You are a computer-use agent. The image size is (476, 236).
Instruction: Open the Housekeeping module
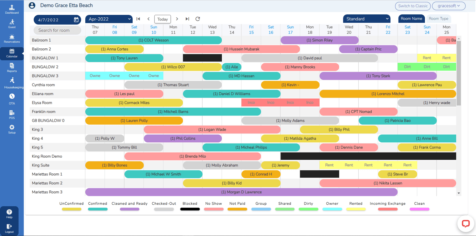12,83
